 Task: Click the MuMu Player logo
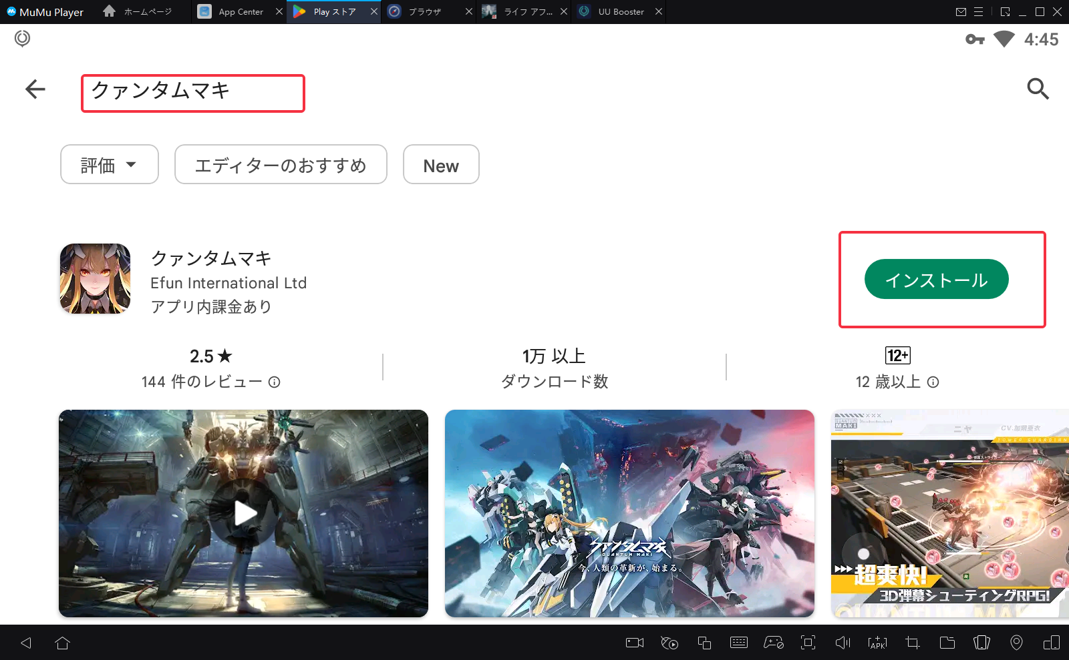pos(45,11)
